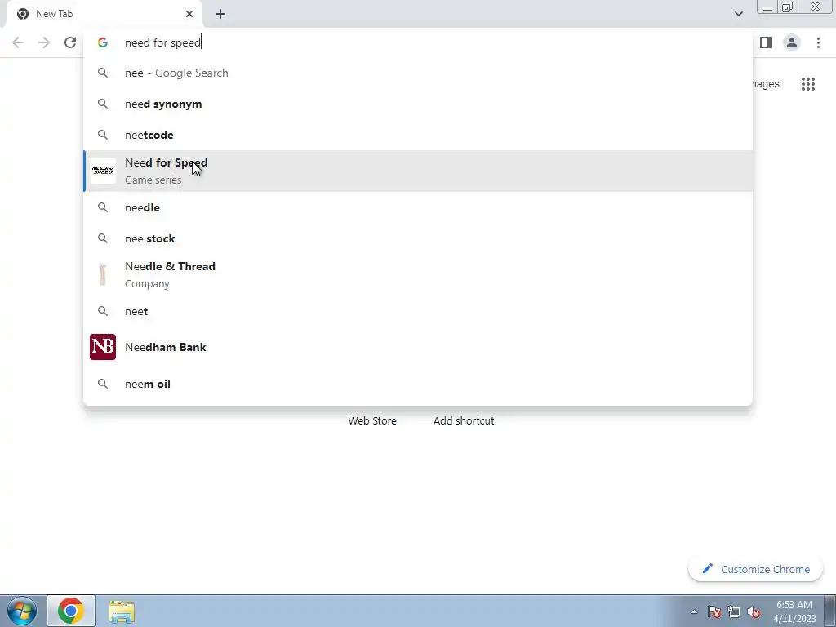
Task: Click the magnifier icon beside 'neetcode'
Action: (x=103, y=135)
